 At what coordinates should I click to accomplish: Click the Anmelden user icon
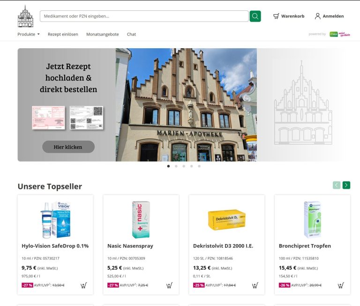click(317, 16)
